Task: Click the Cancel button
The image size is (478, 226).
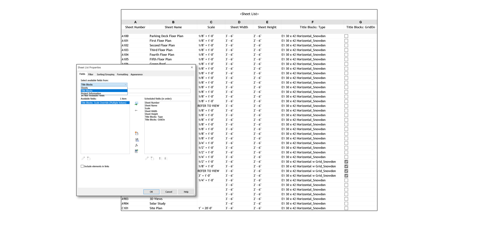Action: (x=169, y=192)
